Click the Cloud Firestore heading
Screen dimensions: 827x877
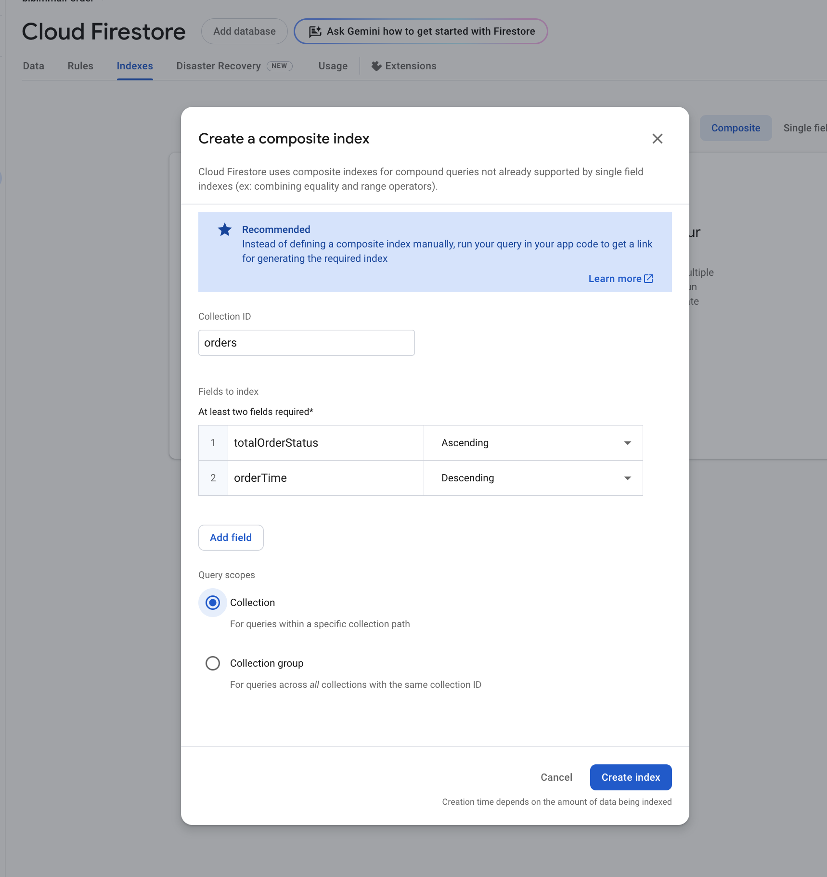coord(103,32)
